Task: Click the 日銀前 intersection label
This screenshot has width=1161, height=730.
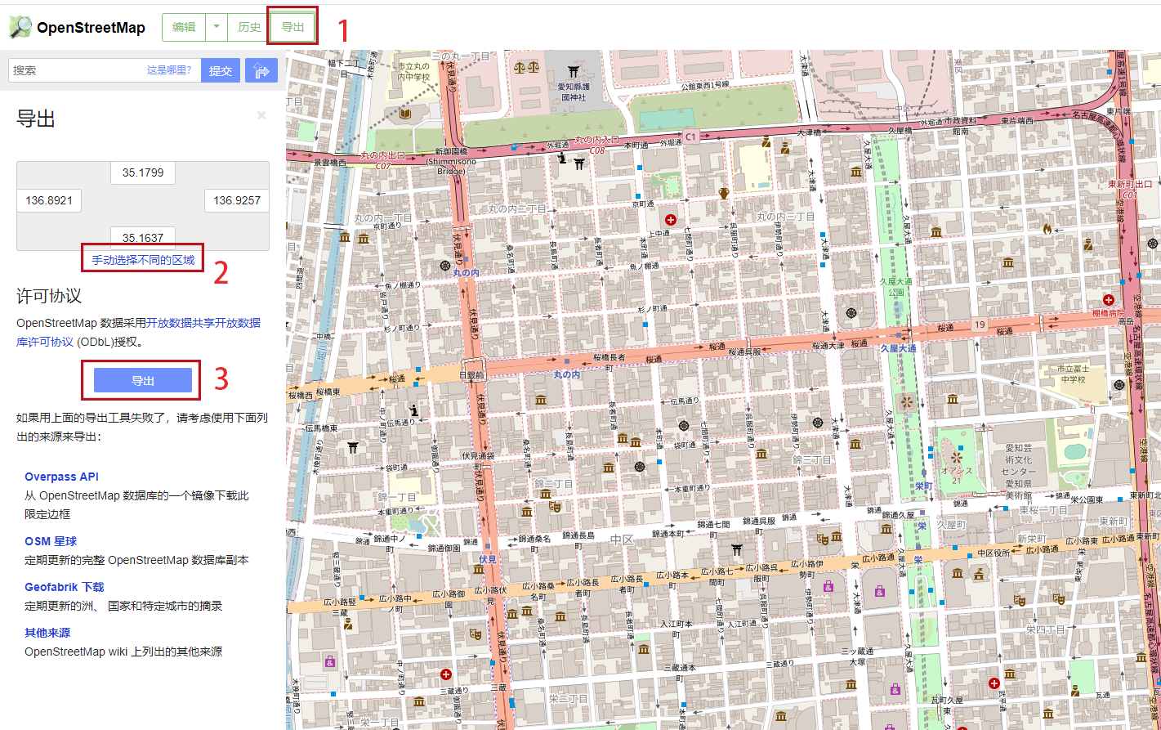Action: pyautogui.click(x=472, y=375)
